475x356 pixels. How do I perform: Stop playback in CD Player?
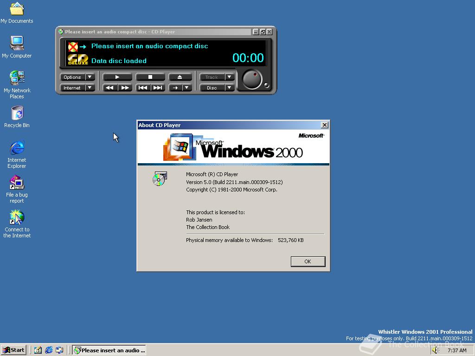click(x=150, y=77)
